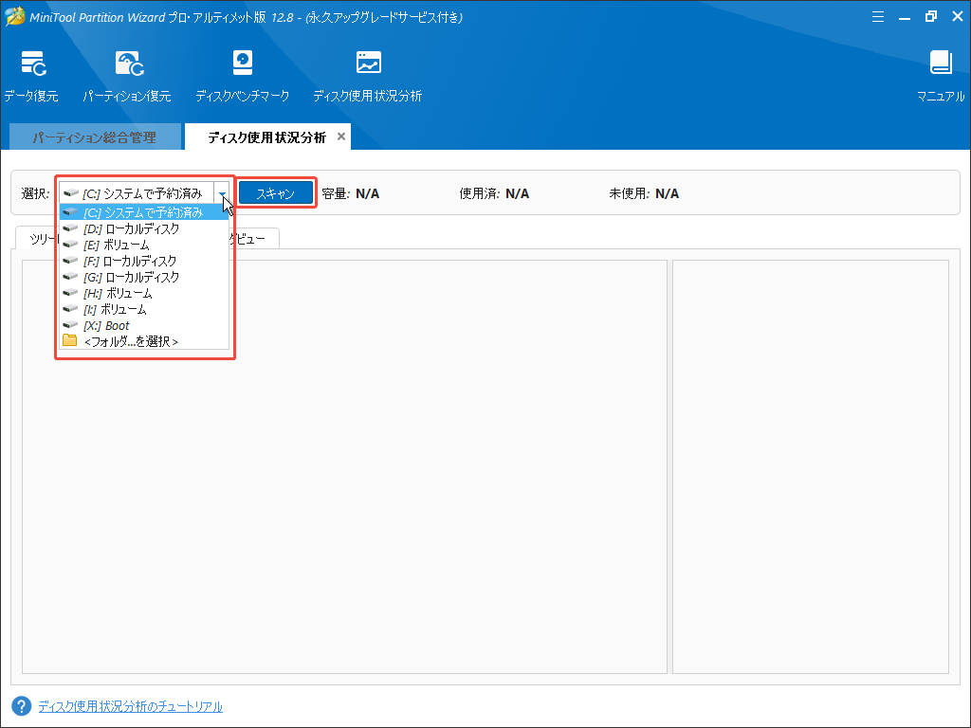Viewport: 971px width, 728px height.
Task: Open the ディスク使用状況分析のチュートリアル link
Action: tap(131, 706)
